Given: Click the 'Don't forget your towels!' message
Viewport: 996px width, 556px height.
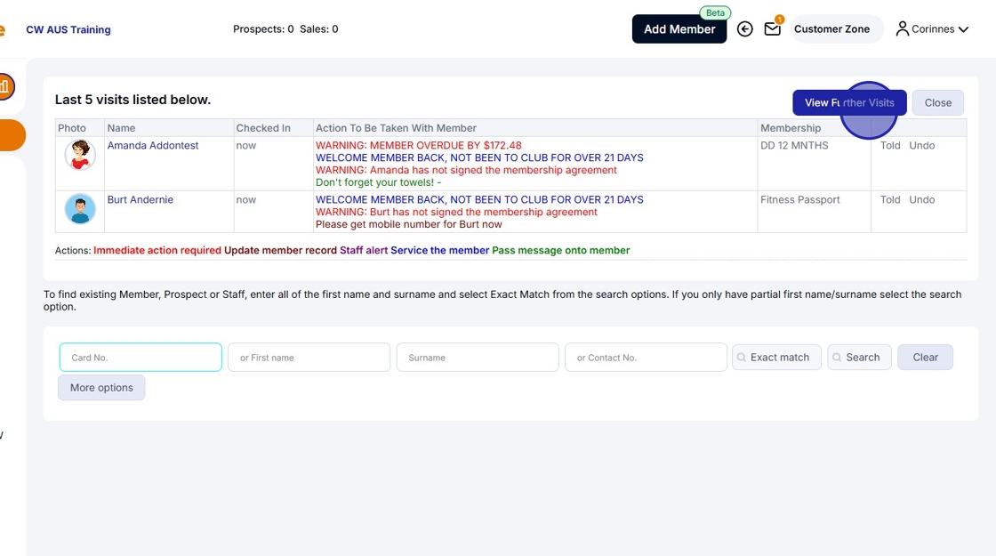Looking at the screenshot, I should [x=378, y=182].
